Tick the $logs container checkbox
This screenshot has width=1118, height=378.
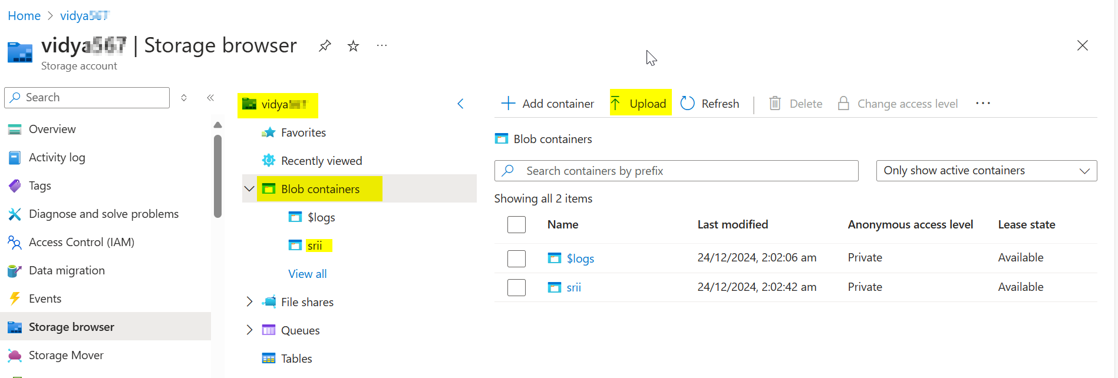[x=516, y=258]
